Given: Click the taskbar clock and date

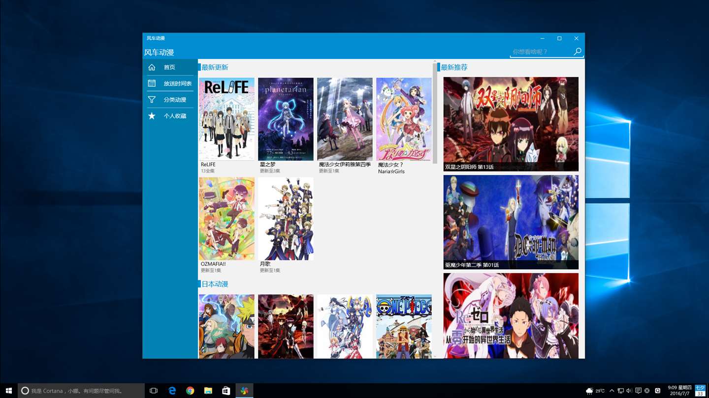Looking at the screenshot, I should pyautogui.click(x=679, y=391).
